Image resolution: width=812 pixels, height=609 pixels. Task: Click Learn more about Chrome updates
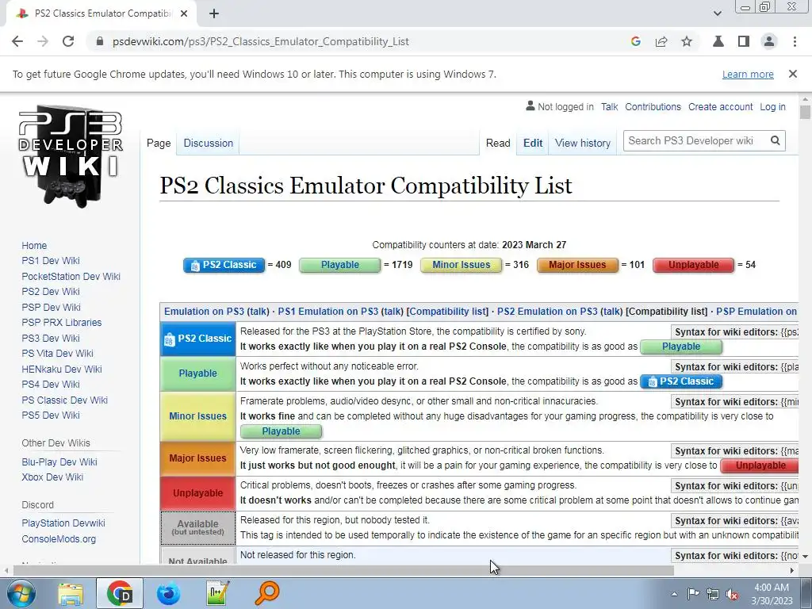tap(748, 74)
